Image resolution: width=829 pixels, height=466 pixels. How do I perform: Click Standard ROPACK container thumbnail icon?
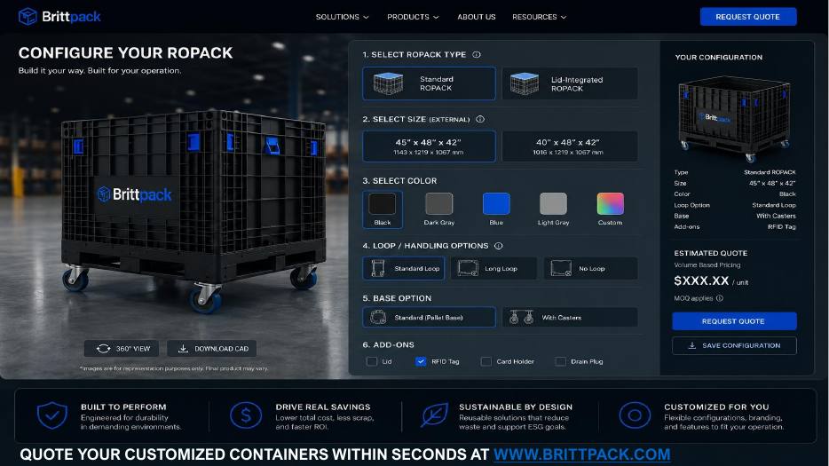388,83
